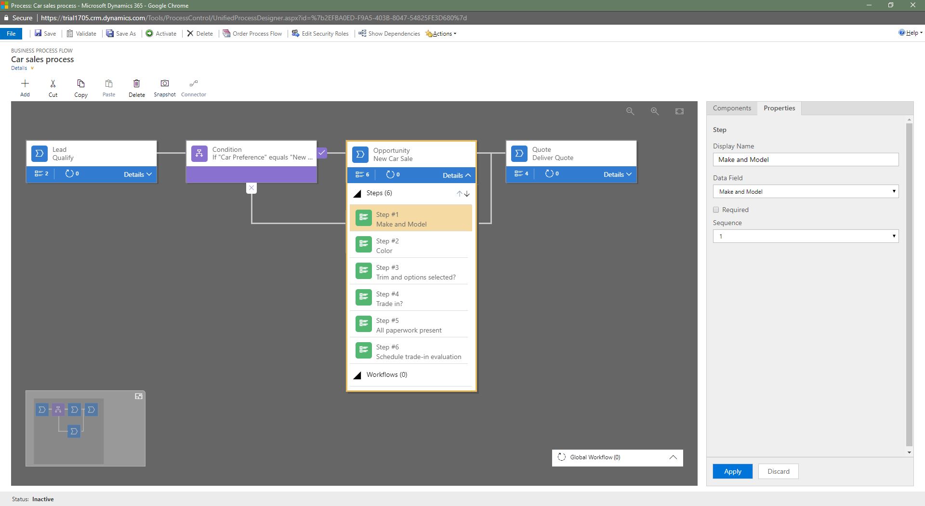Image resolution: width=925 pixels, height=506 pixels.
Task: Click Save As in the command bar
Action: [121, 33]
